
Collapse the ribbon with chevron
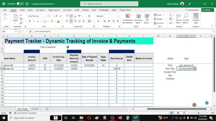(x=212, y=26)
